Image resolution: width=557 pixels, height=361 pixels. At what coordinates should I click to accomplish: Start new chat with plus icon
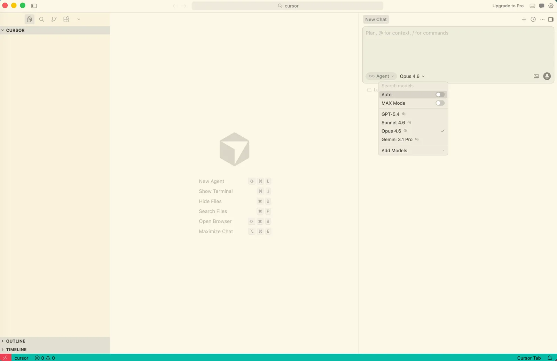click(x=524, y=19)
